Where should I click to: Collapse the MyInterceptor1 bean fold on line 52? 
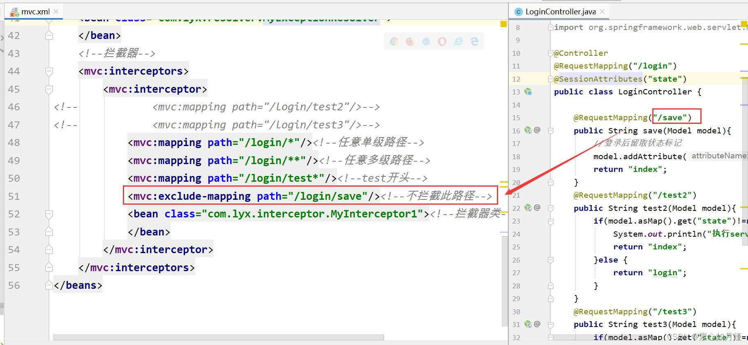click(49, 214)
